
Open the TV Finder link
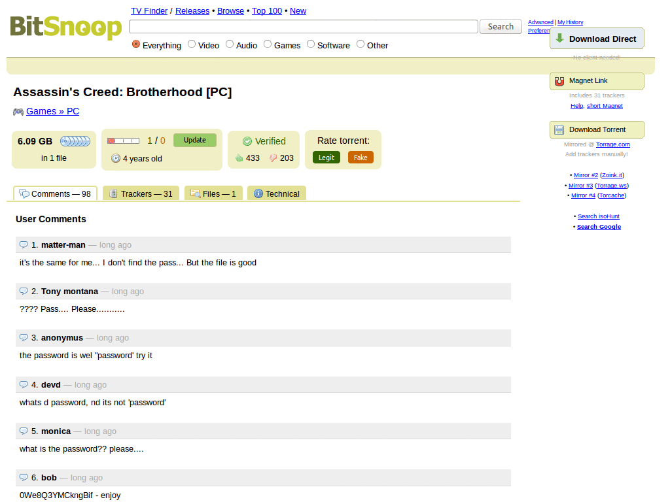149,11
